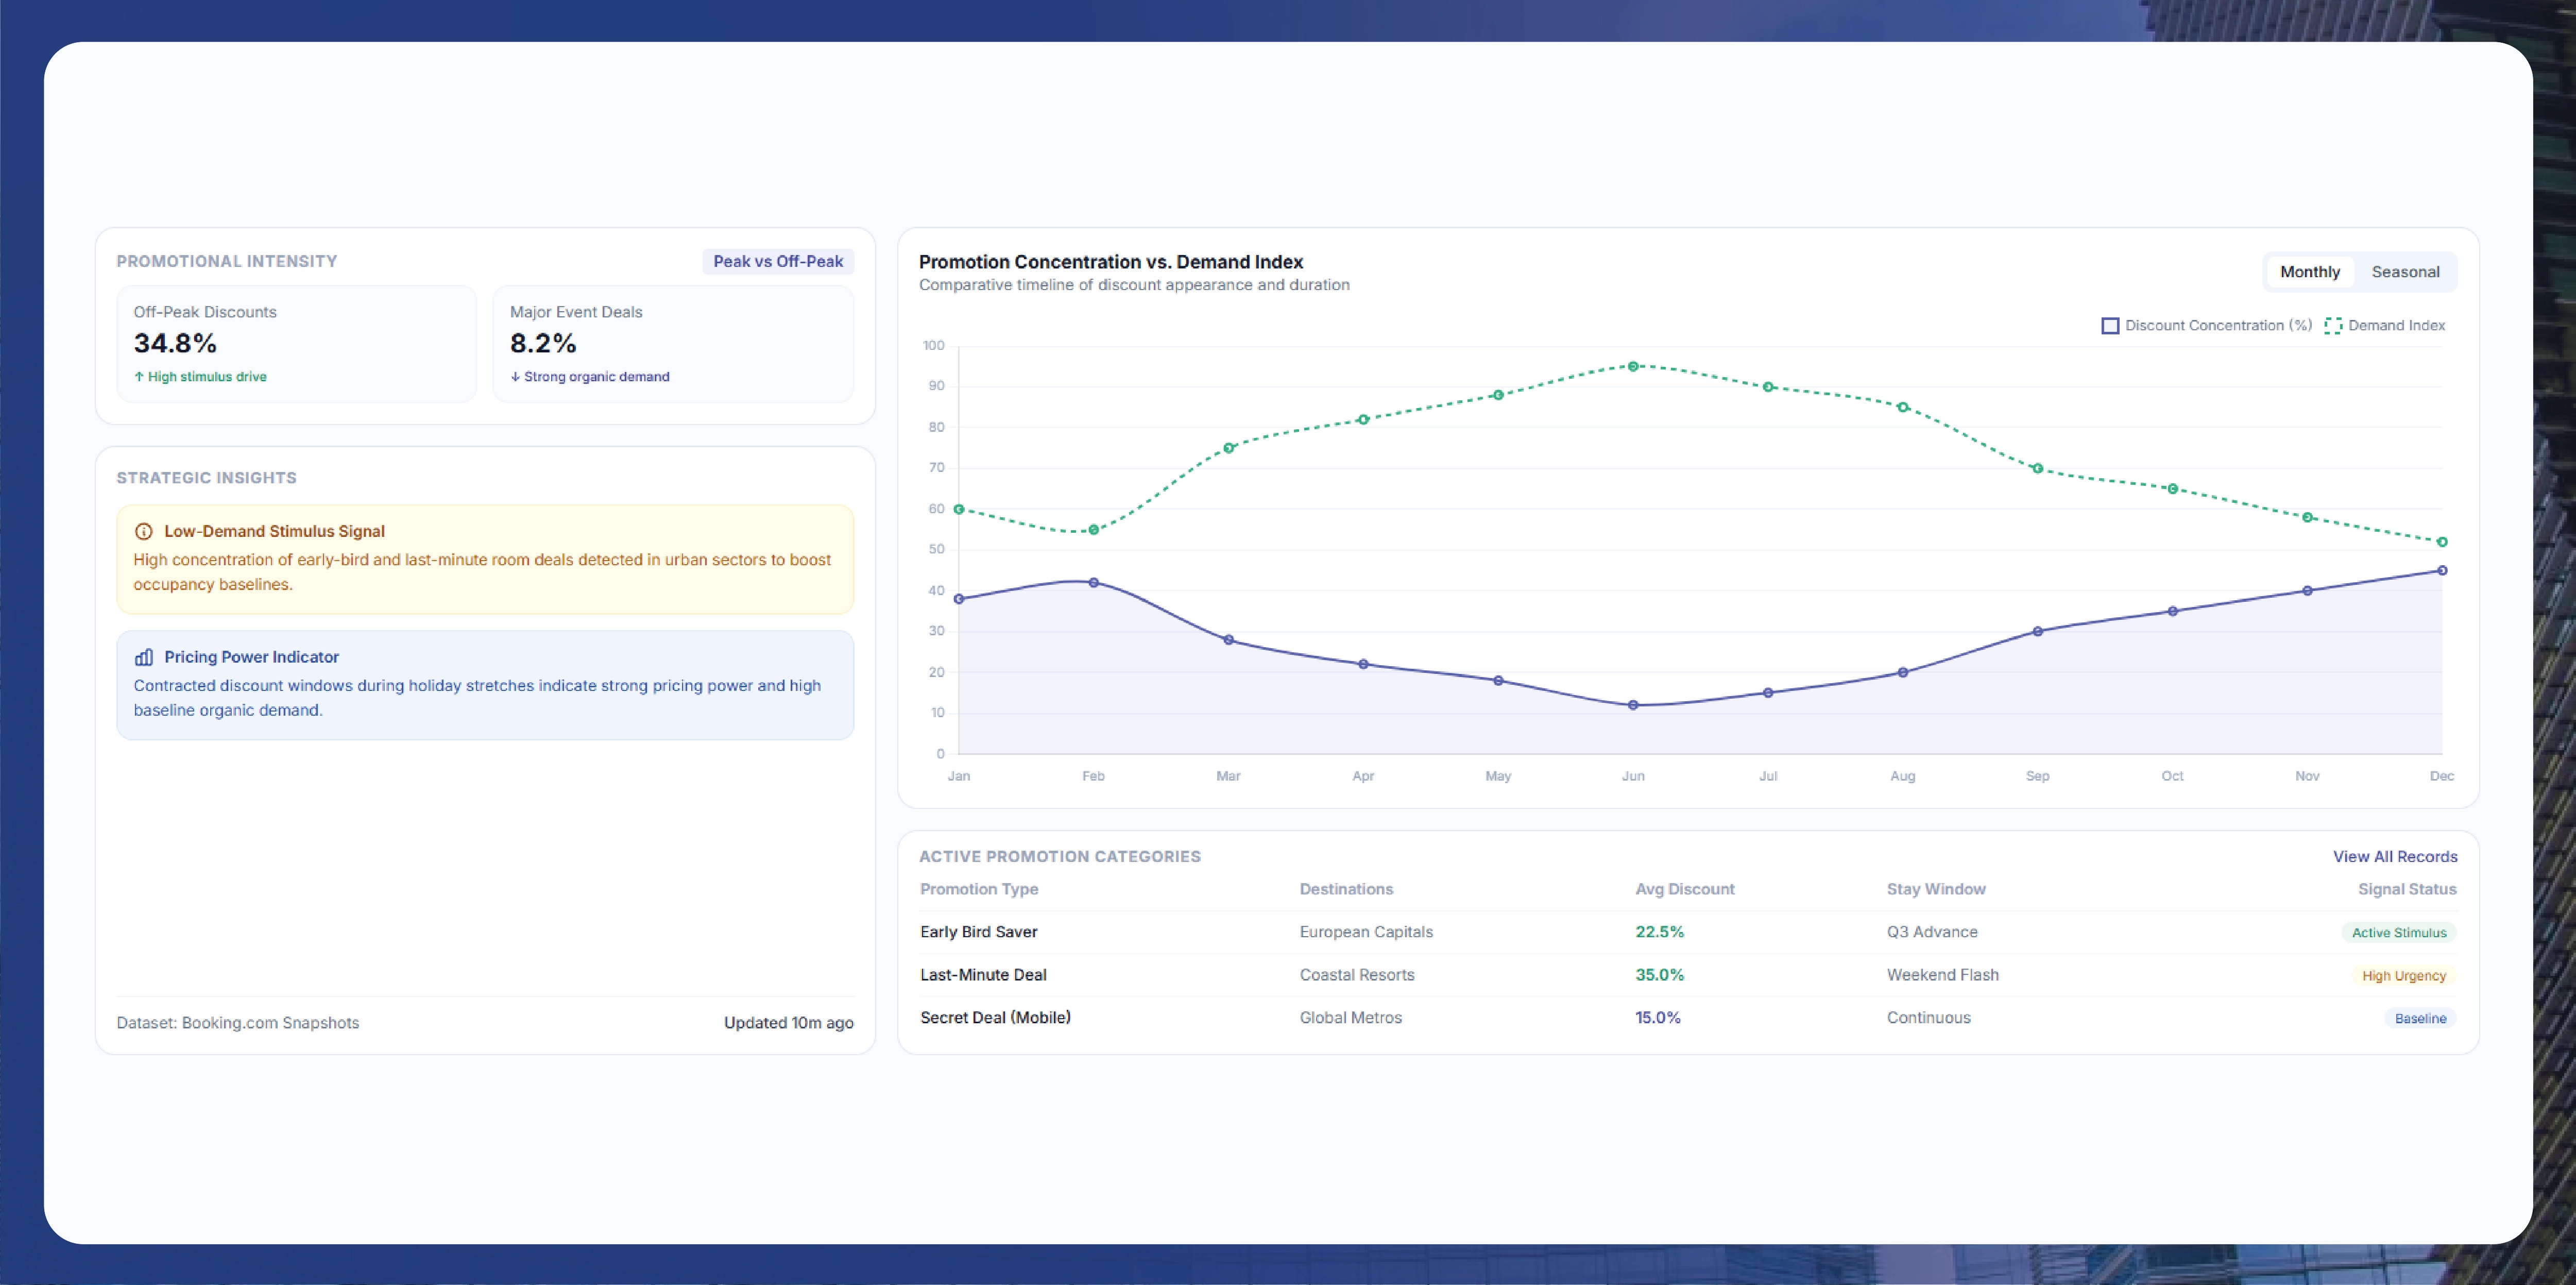Screen dimensions: 2576x1285
Task: Click the Discount Concentration data point for Apr
Action: click(x=1363, y=664)
